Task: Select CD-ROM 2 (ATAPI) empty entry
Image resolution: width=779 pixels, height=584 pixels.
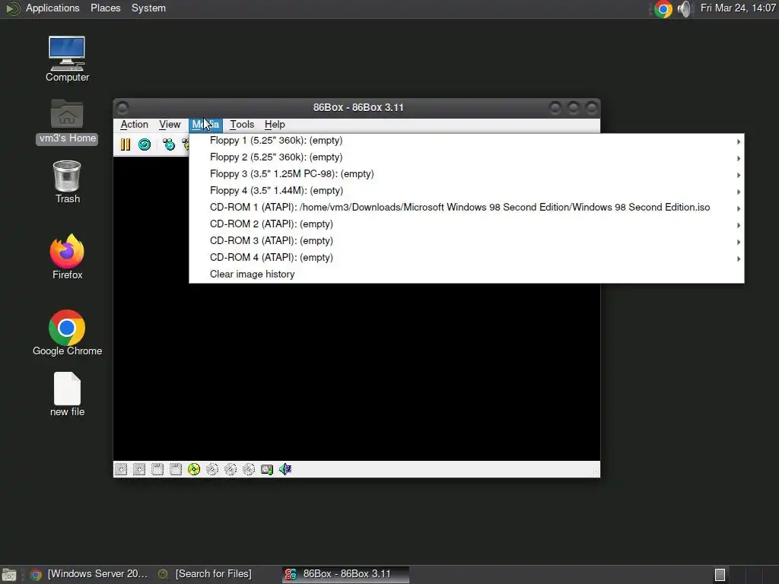Action: click(x=466, y=224)
